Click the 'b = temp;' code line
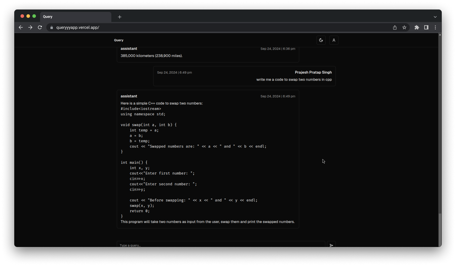 point(140,141)
